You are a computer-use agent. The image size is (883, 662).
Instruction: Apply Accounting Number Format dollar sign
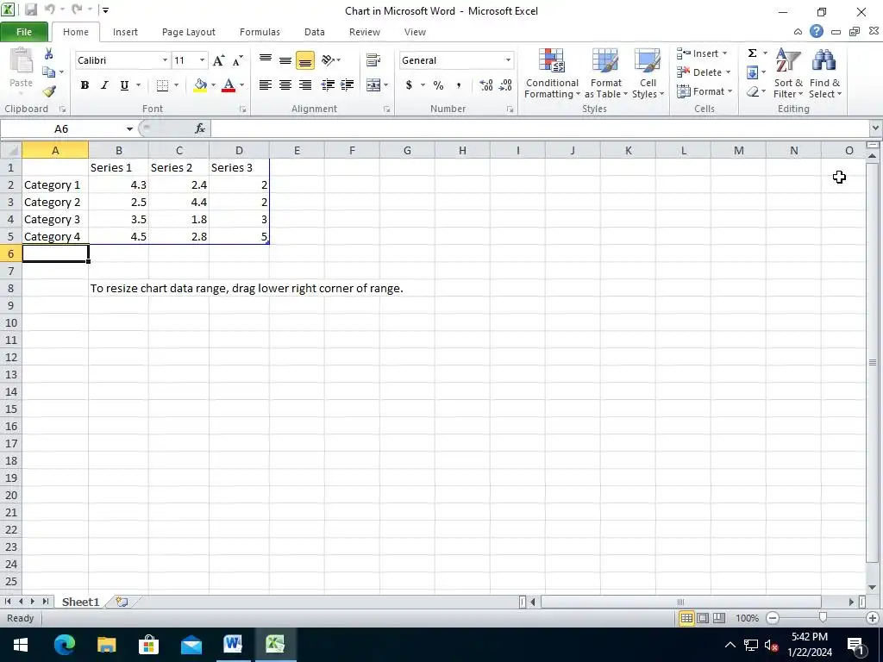pyautogui.click(x=410, y=85)
